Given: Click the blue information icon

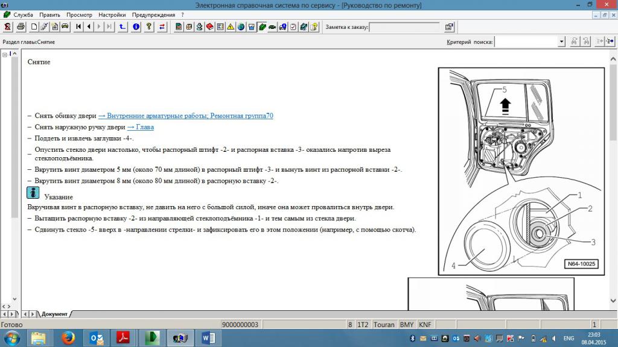Looking at the screenshot, I should click(136, 27).
